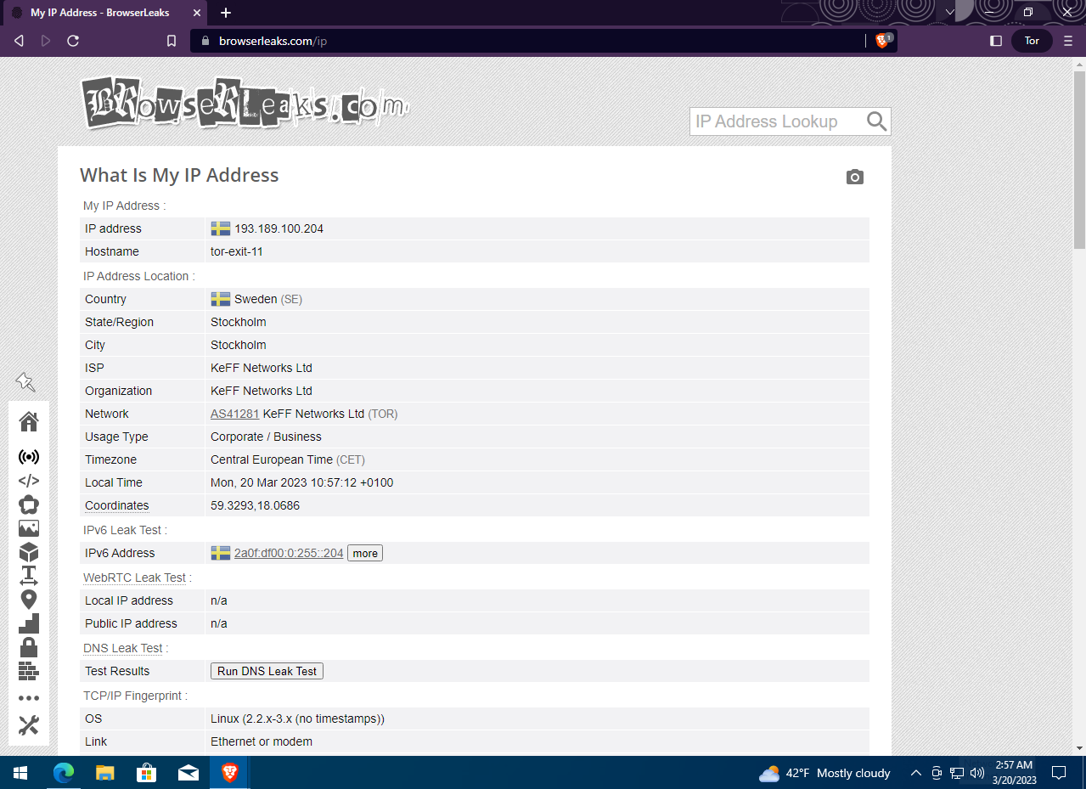Open the WebRTC leak test sidebar icon
The height and width of the screenshot is (789, 1086).
point(29,504)
